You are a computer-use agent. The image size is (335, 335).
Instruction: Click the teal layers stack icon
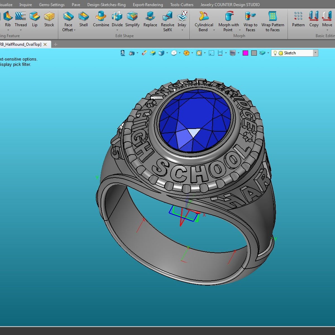262,53
